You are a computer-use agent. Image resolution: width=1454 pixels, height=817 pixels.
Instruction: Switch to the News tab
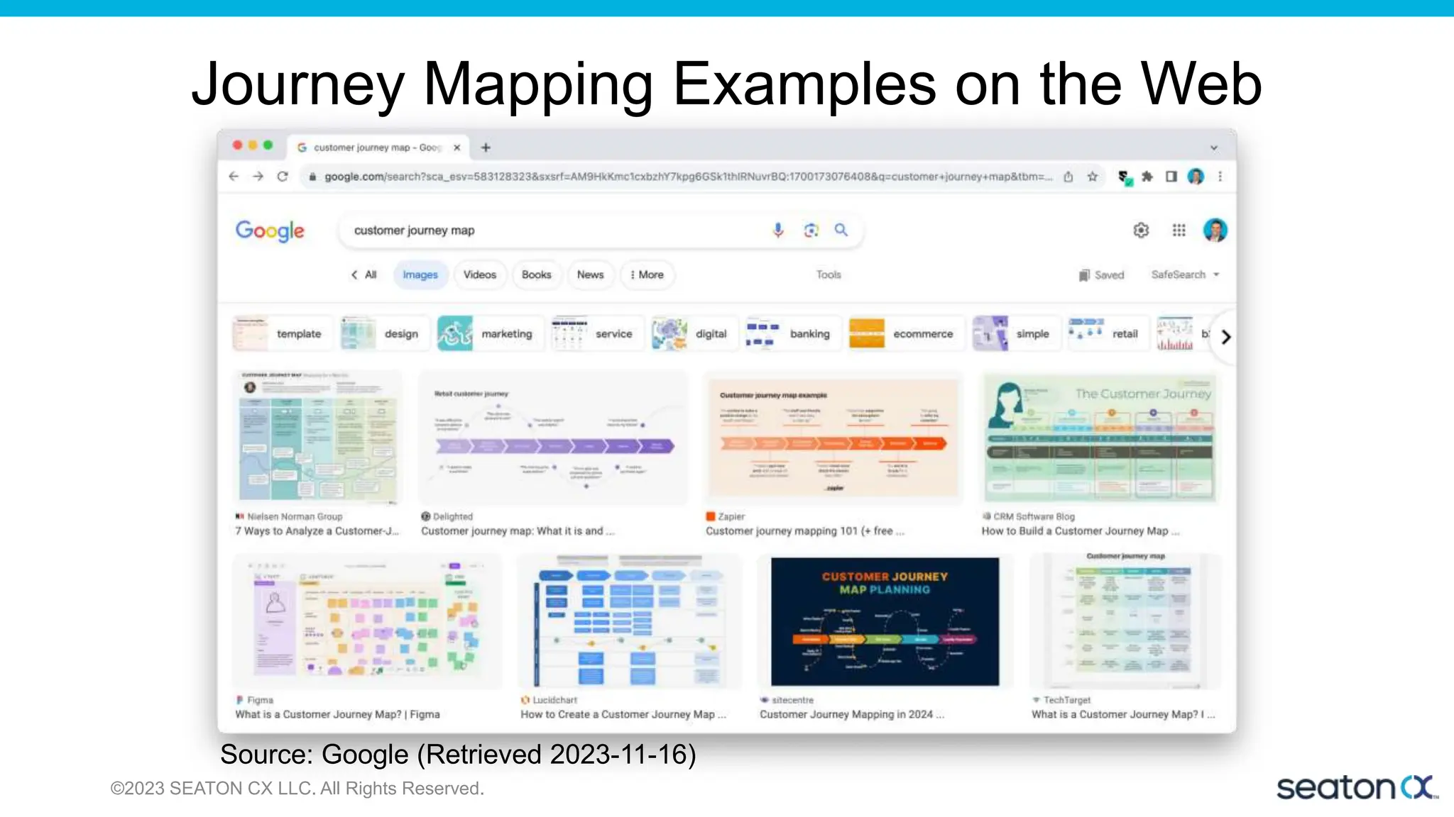(590, 274)
